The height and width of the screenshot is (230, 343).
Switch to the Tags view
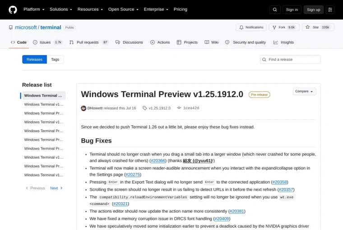[55, 60]
